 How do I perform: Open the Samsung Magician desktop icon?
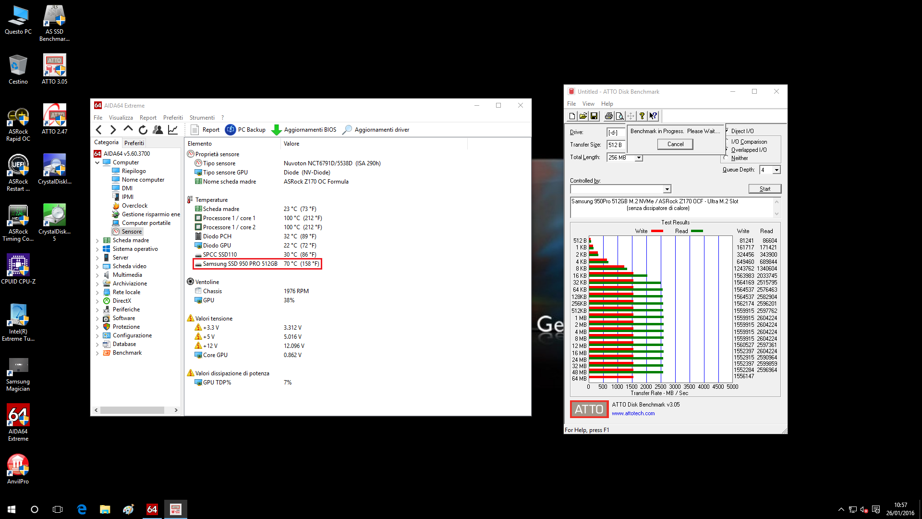(x=18, y=375)
